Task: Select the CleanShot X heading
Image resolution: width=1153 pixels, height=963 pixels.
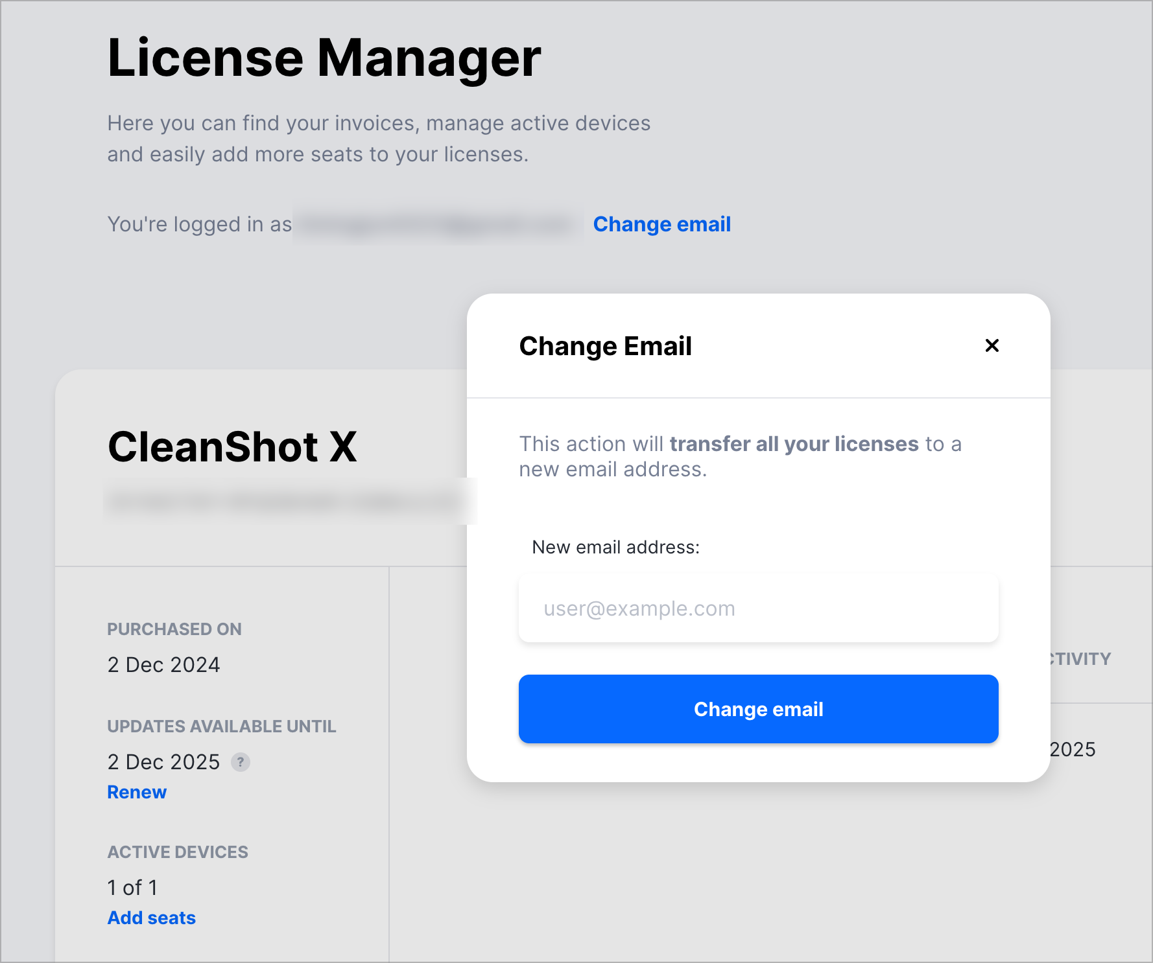Action: click(232, 447)
